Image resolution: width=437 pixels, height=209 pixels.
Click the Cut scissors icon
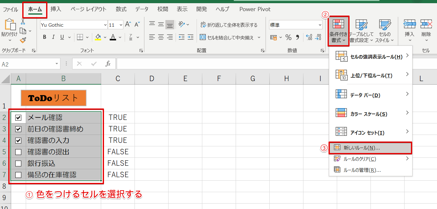coord(23,22)
